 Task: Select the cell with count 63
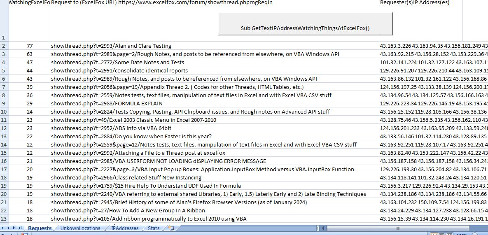coord(30,54)
